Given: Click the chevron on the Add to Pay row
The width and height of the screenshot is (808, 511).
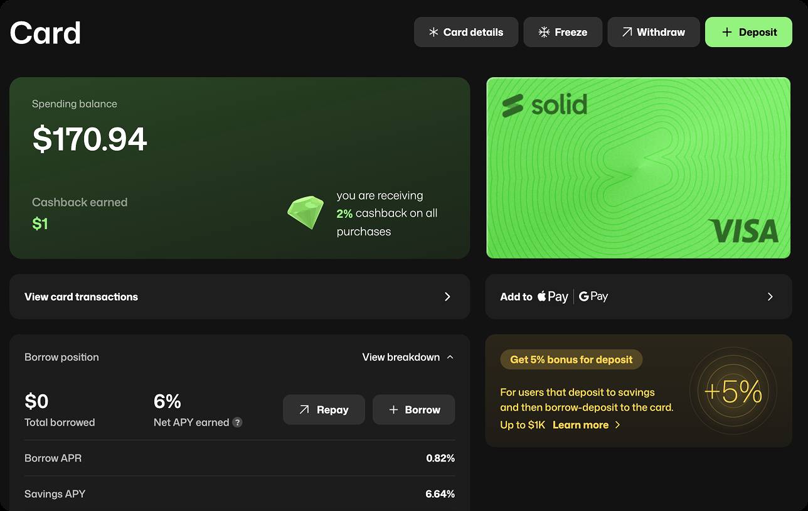Looking at the screenshot, I should [770, 296].
